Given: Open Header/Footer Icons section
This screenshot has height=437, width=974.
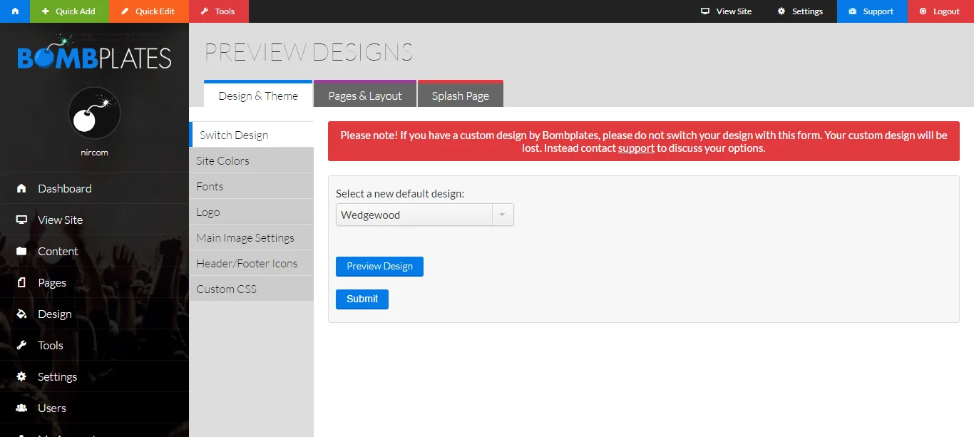Looking at the screenshot, I should [251, 263].
